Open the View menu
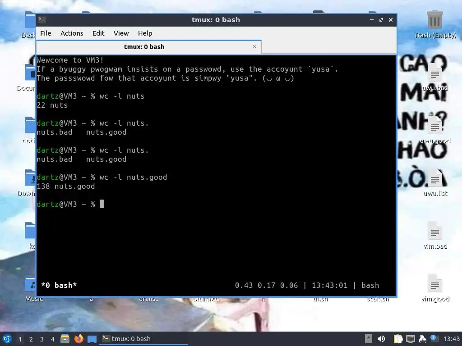 (x=121, y=33)
